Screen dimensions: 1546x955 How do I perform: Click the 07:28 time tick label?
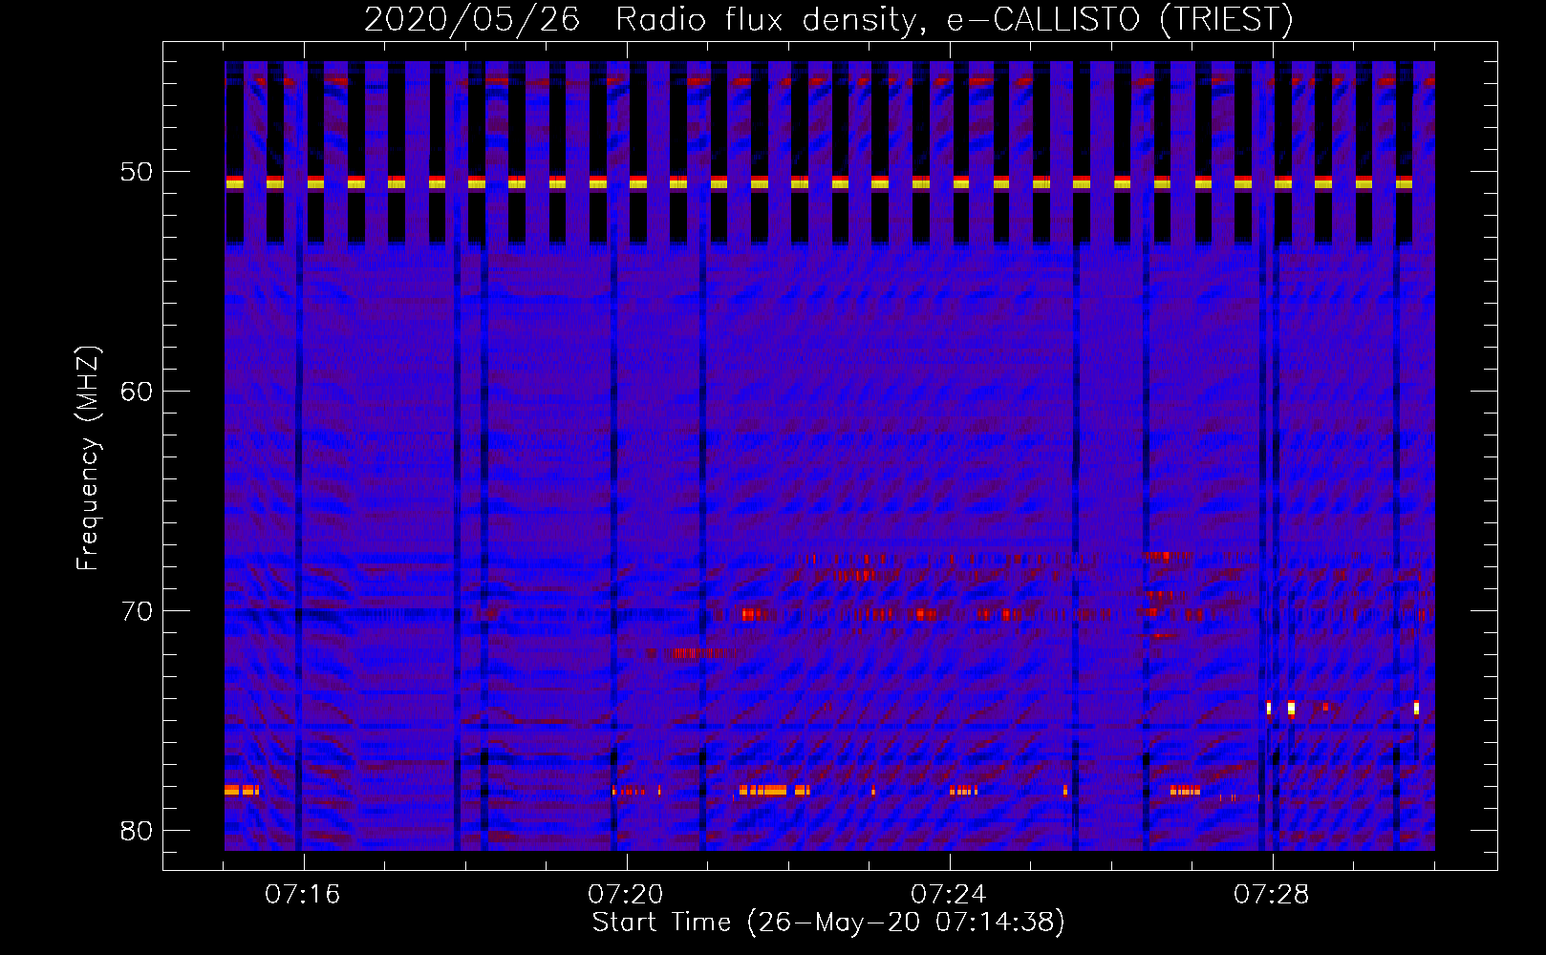click(x=1272, y=895)
